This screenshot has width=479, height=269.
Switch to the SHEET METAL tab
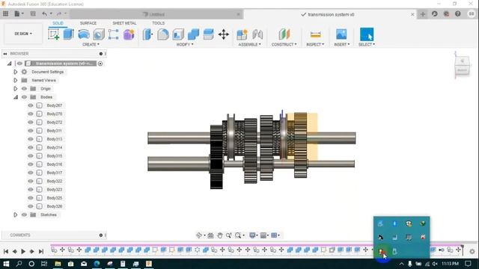124,23
